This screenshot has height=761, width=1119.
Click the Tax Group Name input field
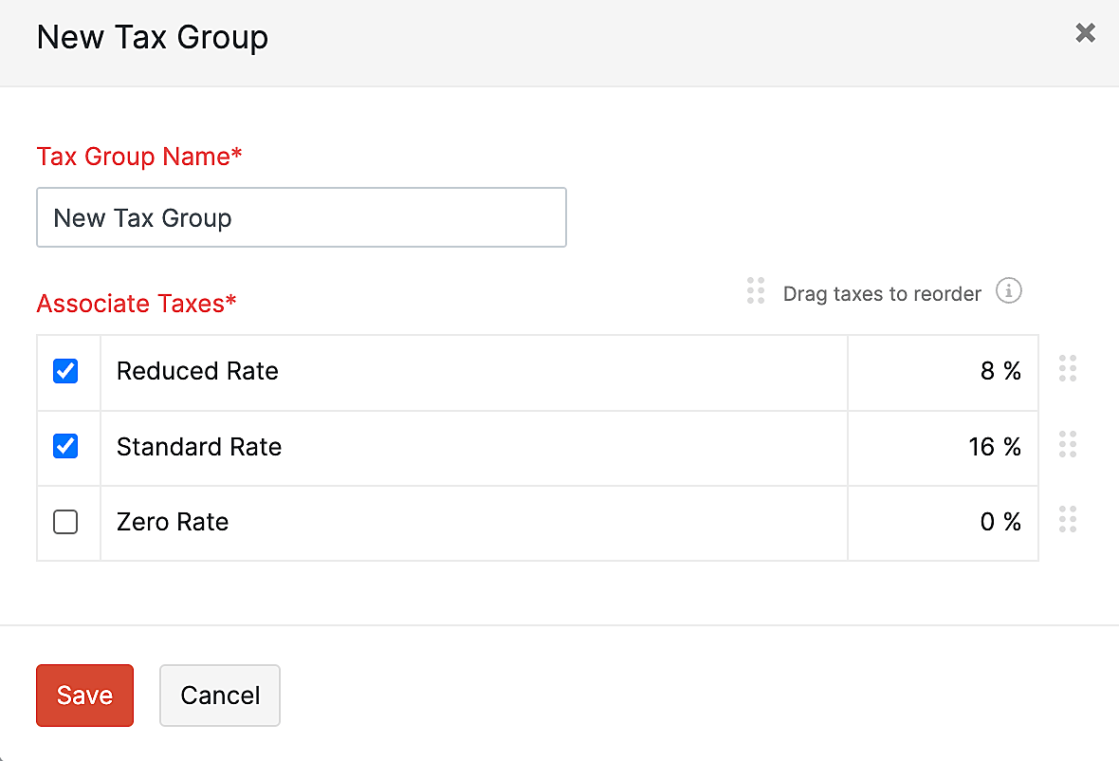[302, 217]
